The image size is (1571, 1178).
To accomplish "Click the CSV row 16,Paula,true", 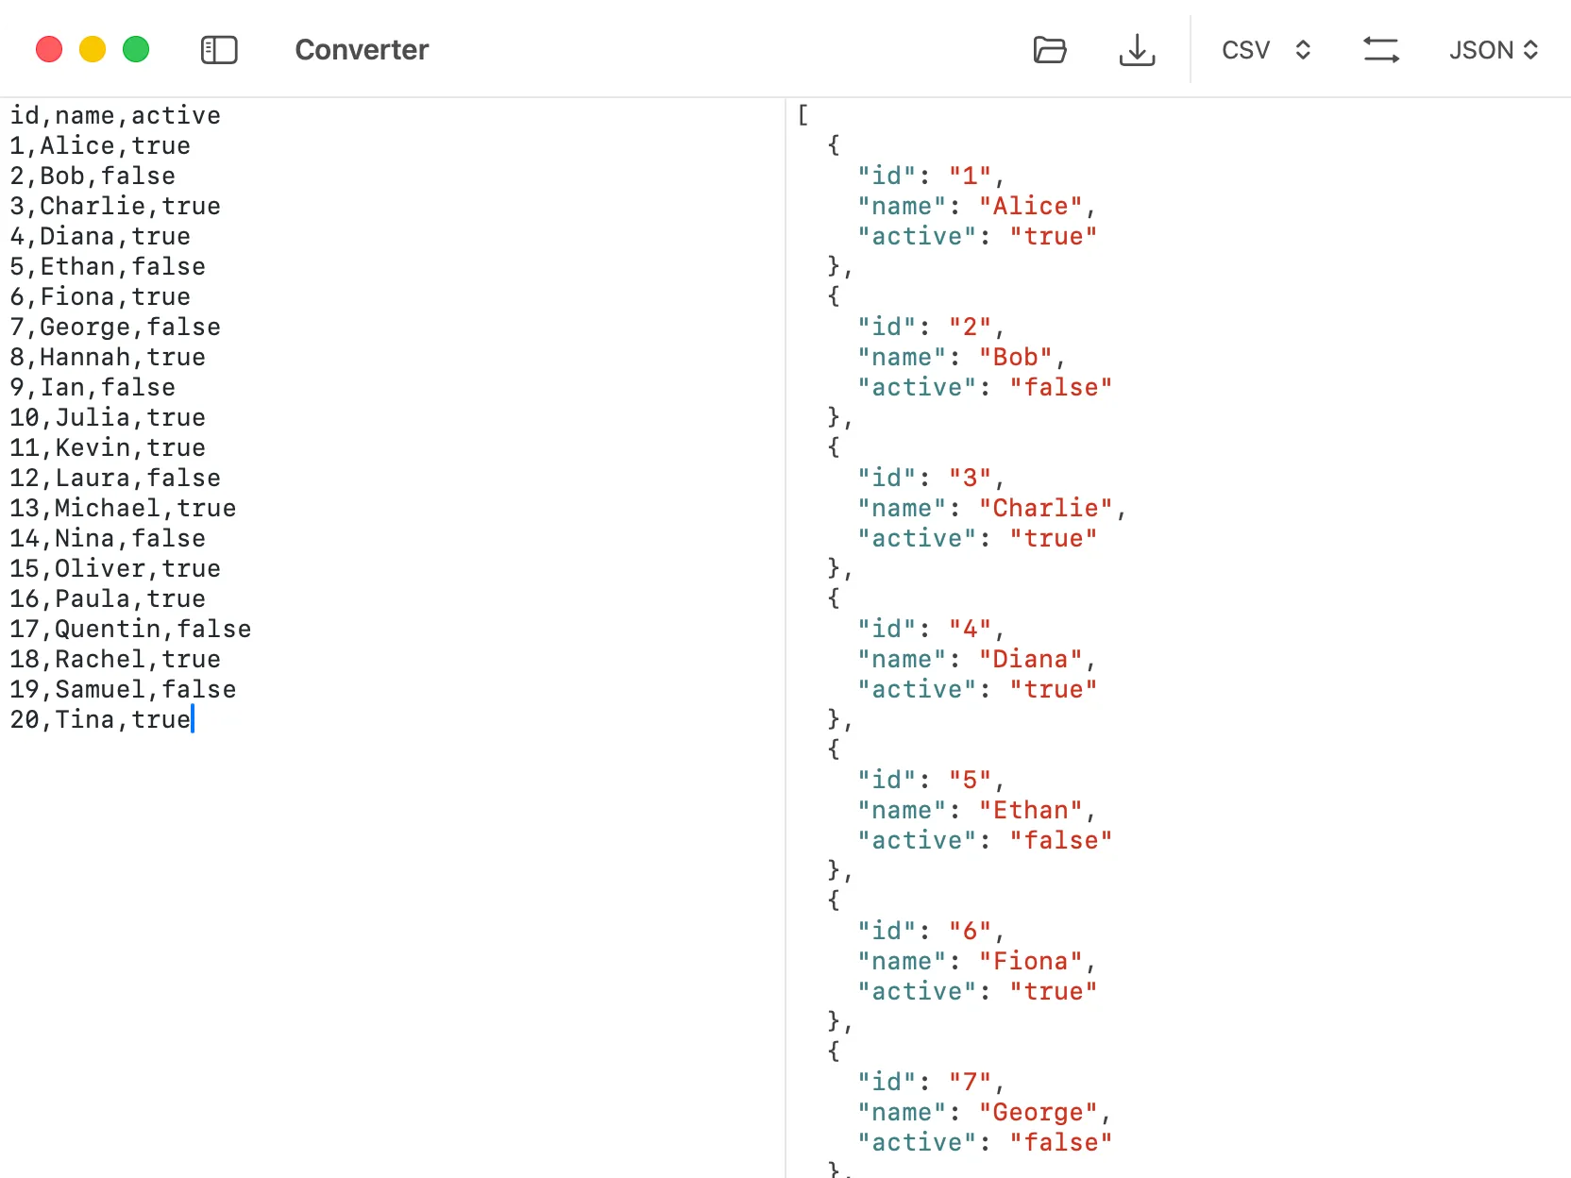I will 108,598.
